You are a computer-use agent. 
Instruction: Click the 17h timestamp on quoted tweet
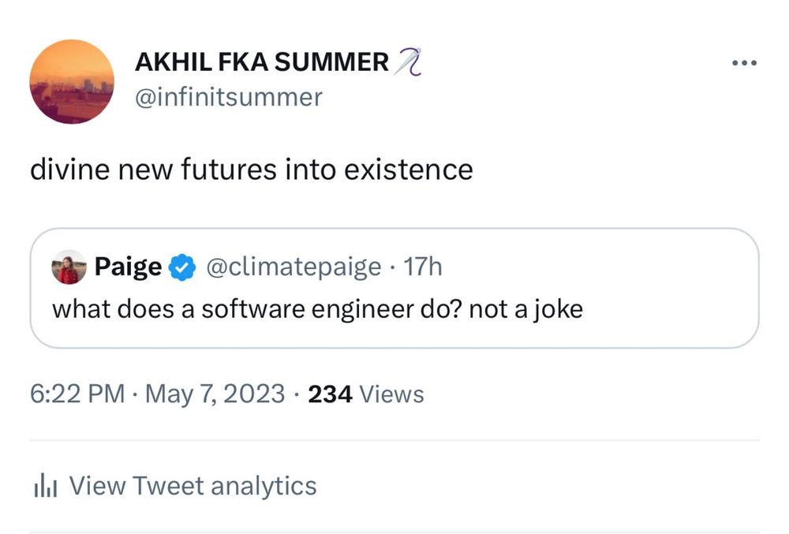tap(423, 268)
